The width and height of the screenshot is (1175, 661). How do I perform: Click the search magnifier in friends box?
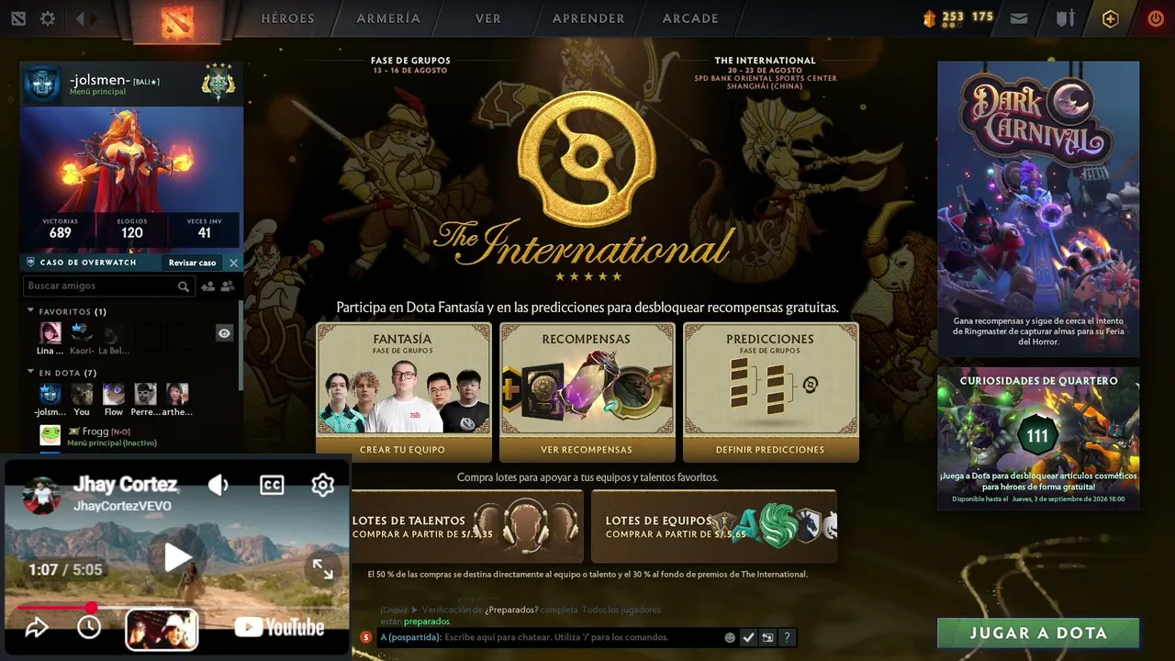click(x=184, y=286)
